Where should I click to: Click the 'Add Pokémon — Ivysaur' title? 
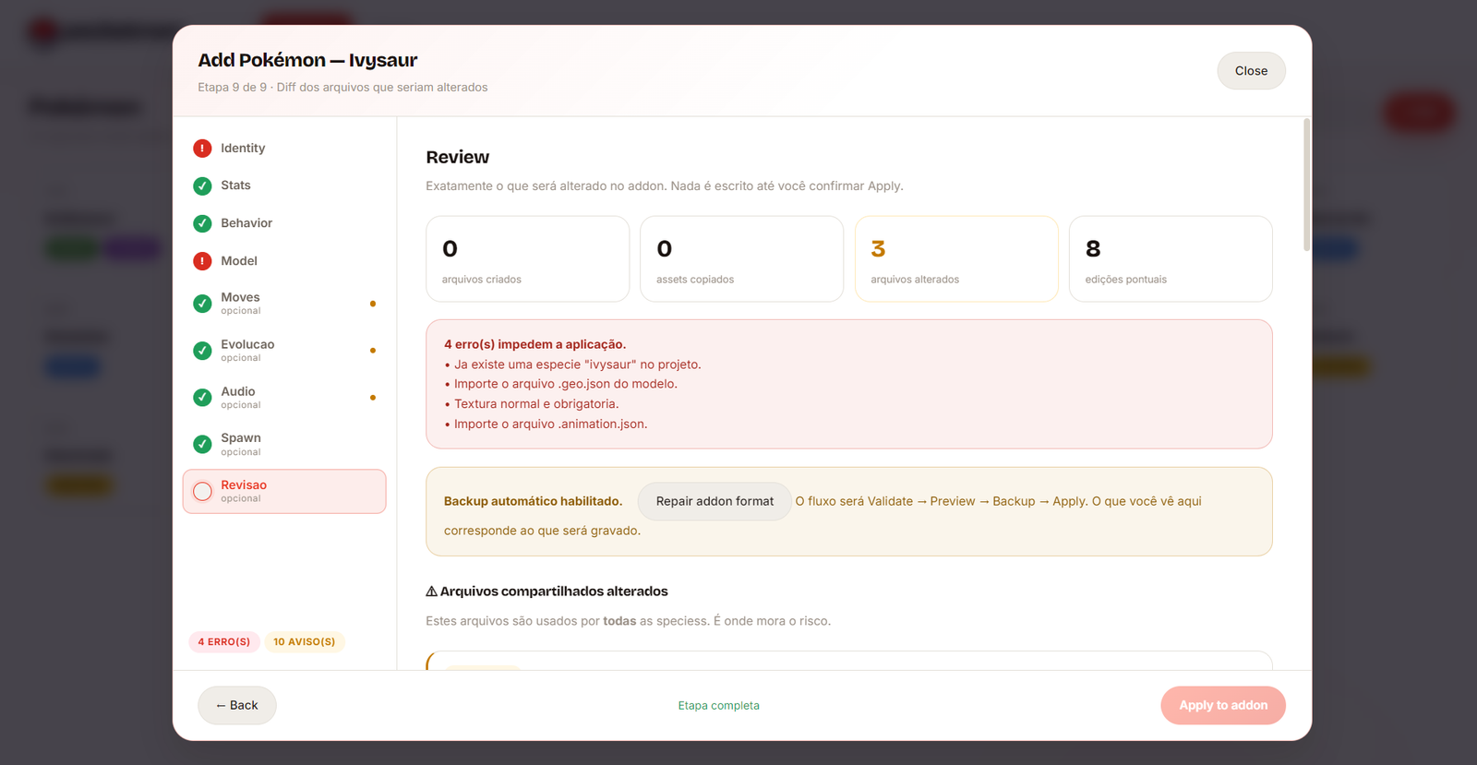point(307,60)
